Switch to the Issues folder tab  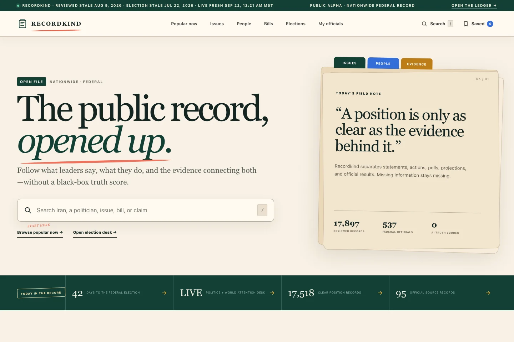tap(349, 63)
